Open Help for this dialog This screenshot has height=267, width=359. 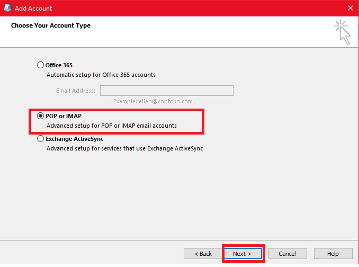tap(333, 254)
